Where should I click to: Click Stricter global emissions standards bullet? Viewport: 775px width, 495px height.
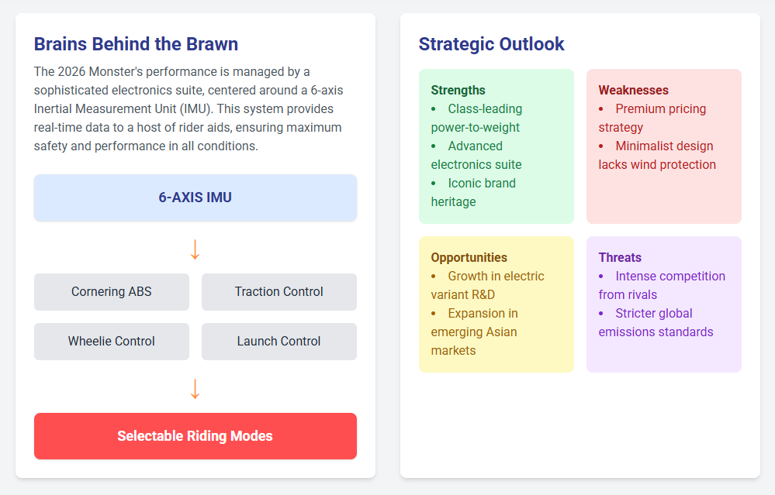[x=656, y=323]
